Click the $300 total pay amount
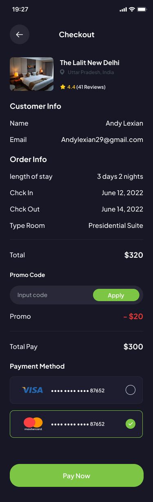 [x=133, y=347]
